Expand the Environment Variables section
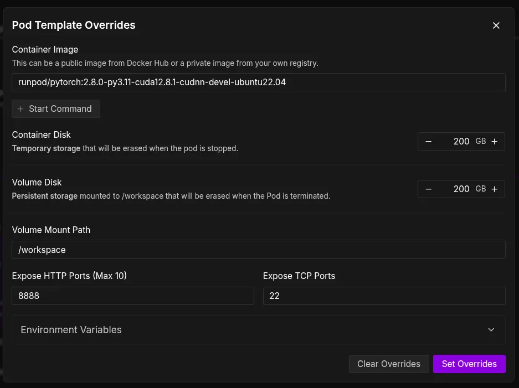 (258, 330)
